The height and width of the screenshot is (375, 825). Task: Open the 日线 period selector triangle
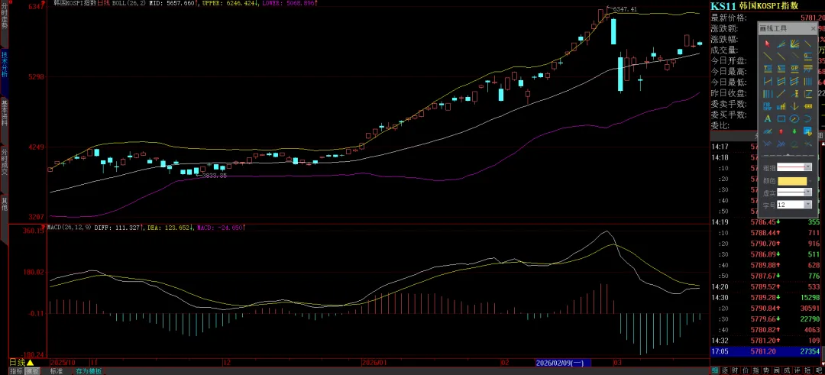30,362
